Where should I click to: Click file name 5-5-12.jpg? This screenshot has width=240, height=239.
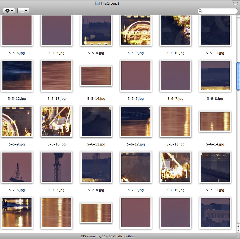(17, 99)
